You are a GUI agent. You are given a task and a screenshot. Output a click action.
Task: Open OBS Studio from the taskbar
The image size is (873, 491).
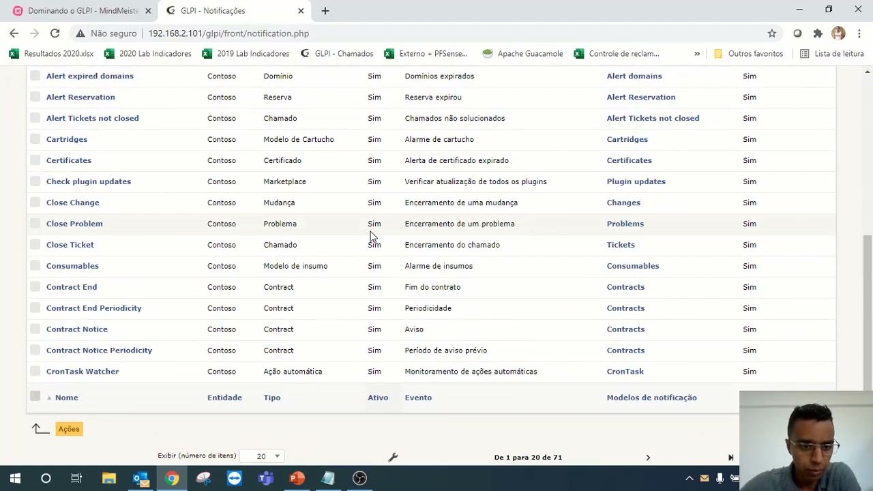click(360, 479)
